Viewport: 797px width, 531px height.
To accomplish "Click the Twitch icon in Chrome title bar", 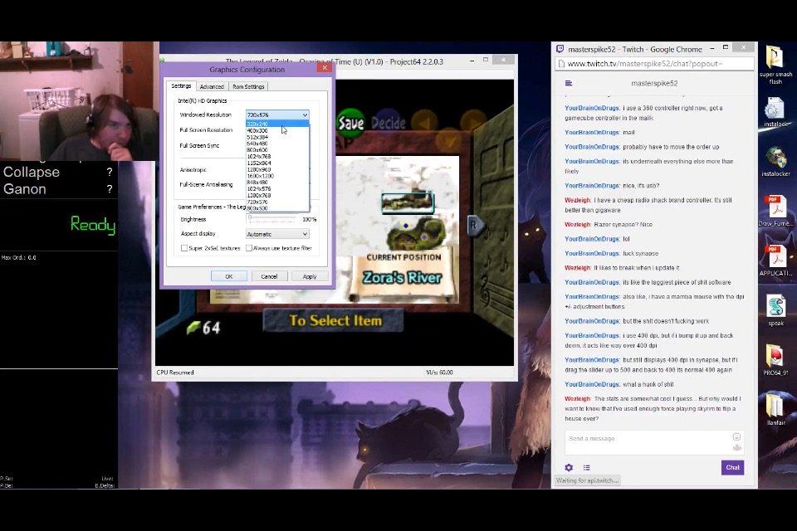I will (560, 49).
